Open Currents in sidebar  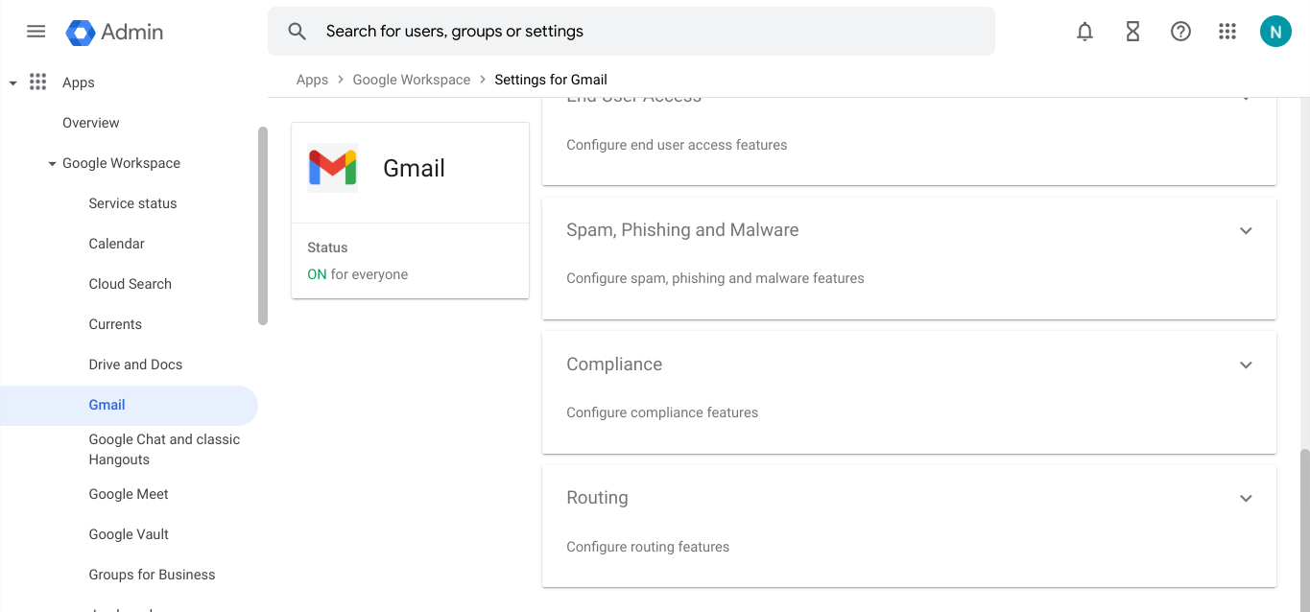(115, 324)
